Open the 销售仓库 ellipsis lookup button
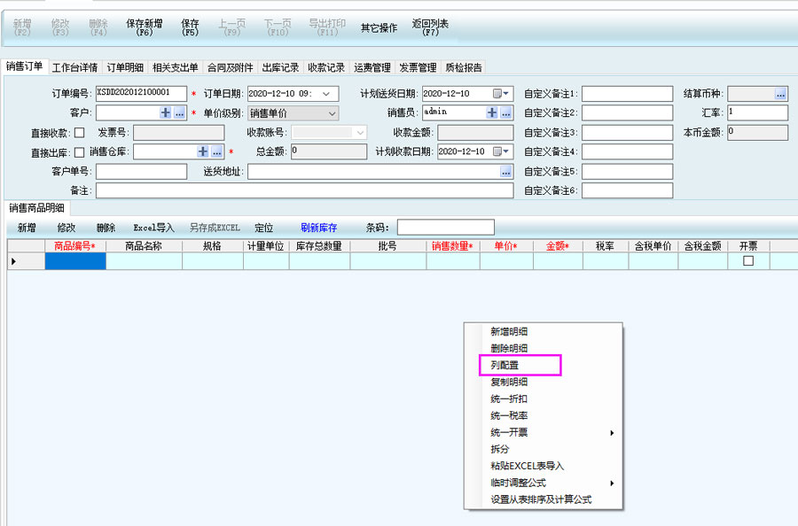Image resolution: width=798 pixels, height=526 pixels. (216, 152)
